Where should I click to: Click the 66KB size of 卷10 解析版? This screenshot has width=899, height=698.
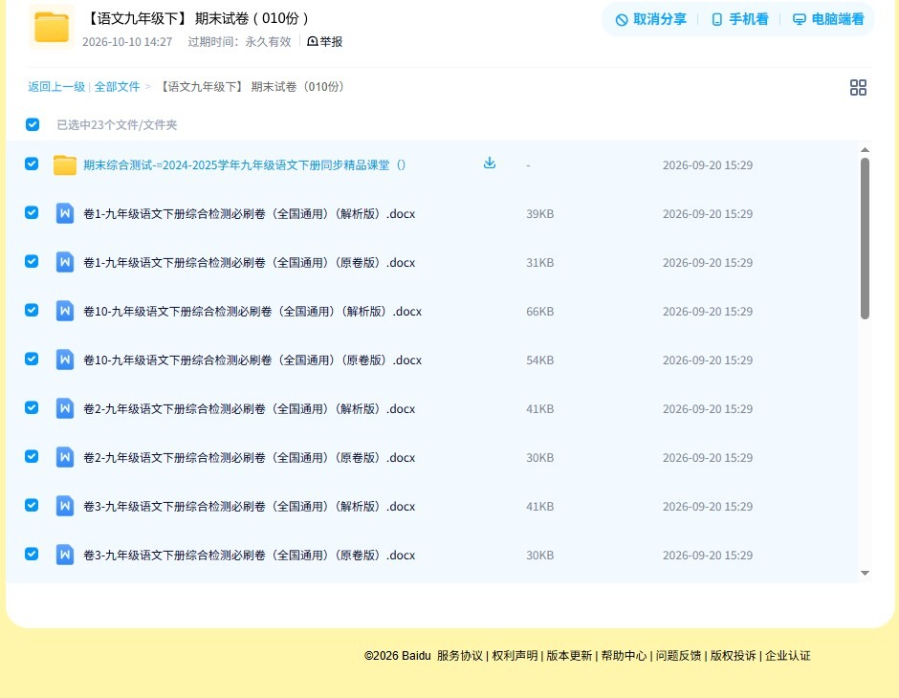540,311
